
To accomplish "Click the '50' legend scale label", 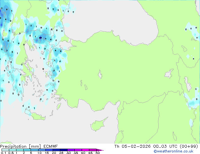I will pyautogui.click(x=97, y=153).
